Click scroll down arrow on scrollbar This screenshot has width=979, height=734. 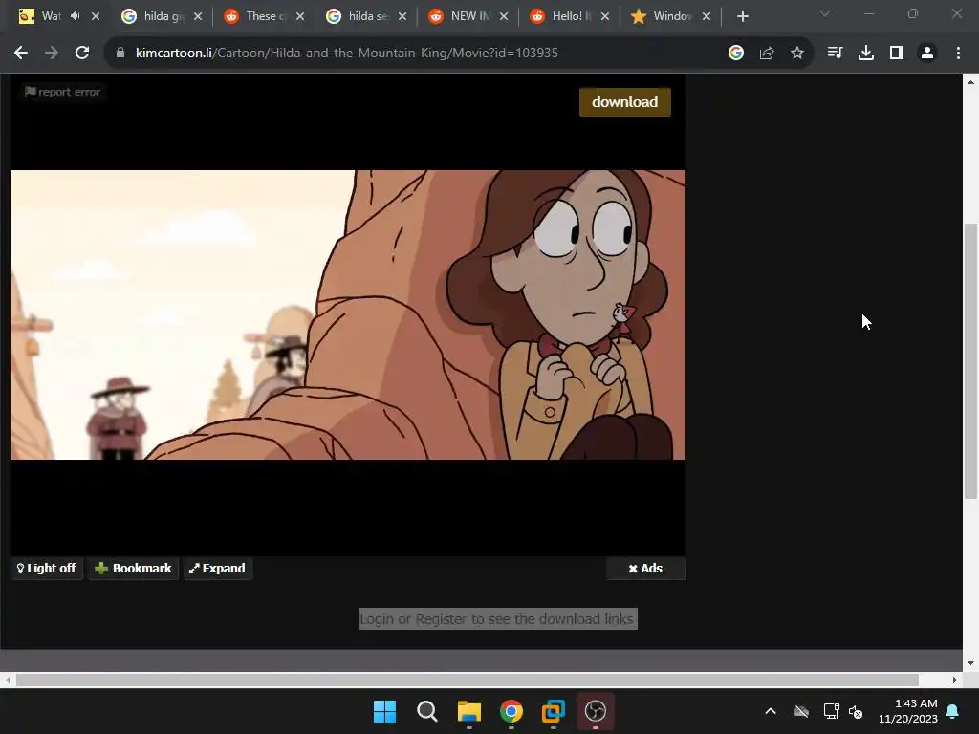(970, 663)
